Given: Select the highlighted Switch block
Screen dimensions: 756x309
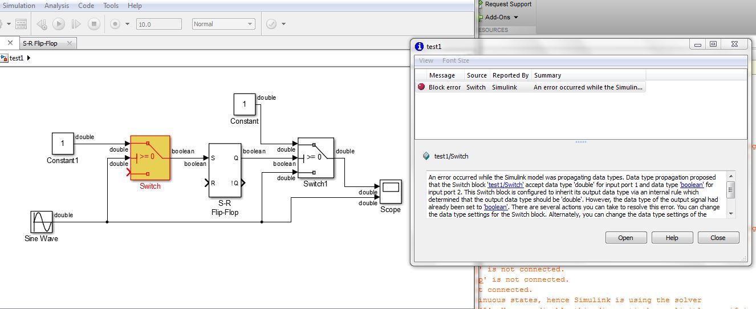Looking at the screenshot, I should (150, 158).
